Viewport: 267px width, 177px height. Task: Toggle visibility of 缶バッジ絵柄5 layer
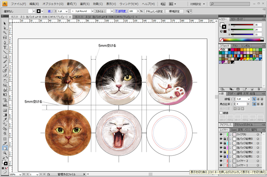221,138
